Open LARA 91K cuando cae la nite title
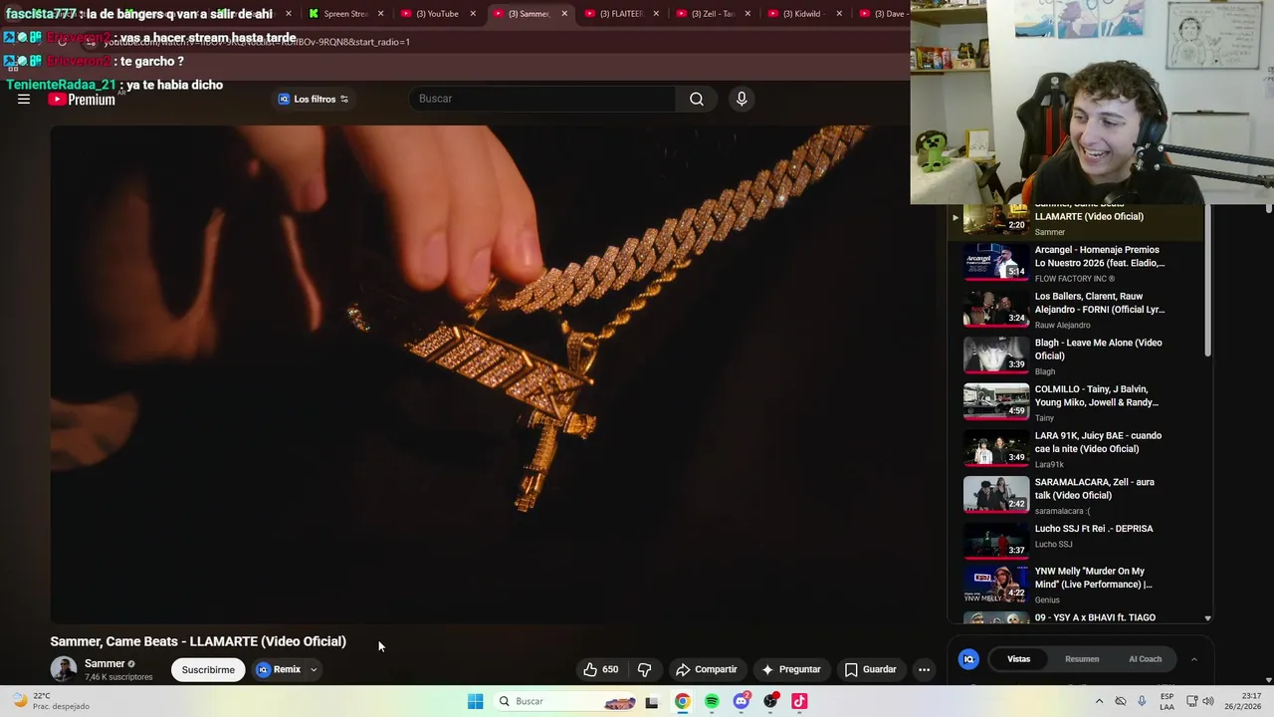Image resolution: width=1274 pixels, height=717 pixels. point(1098,442)
